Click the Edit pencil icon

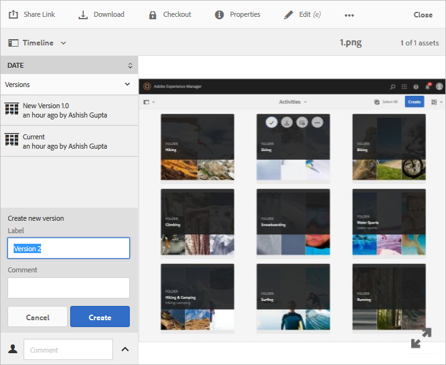(288, 14)
